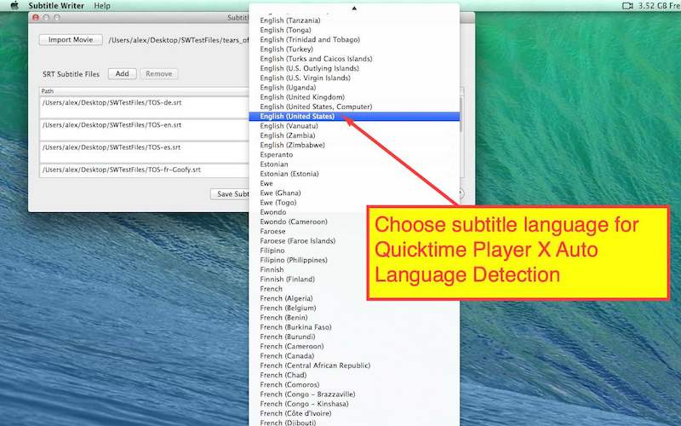The image size is (681, 426).
Task: Click the Save Subtitles button
Action: (x=232, y=194)
